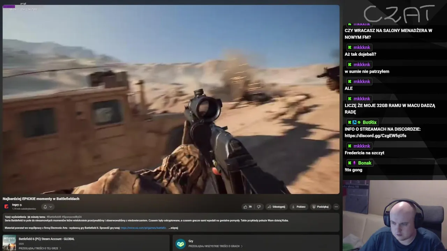Click the microphone badge beside Bonak
The height and width of the screenshot is (251, 447).
click(354, 163)
